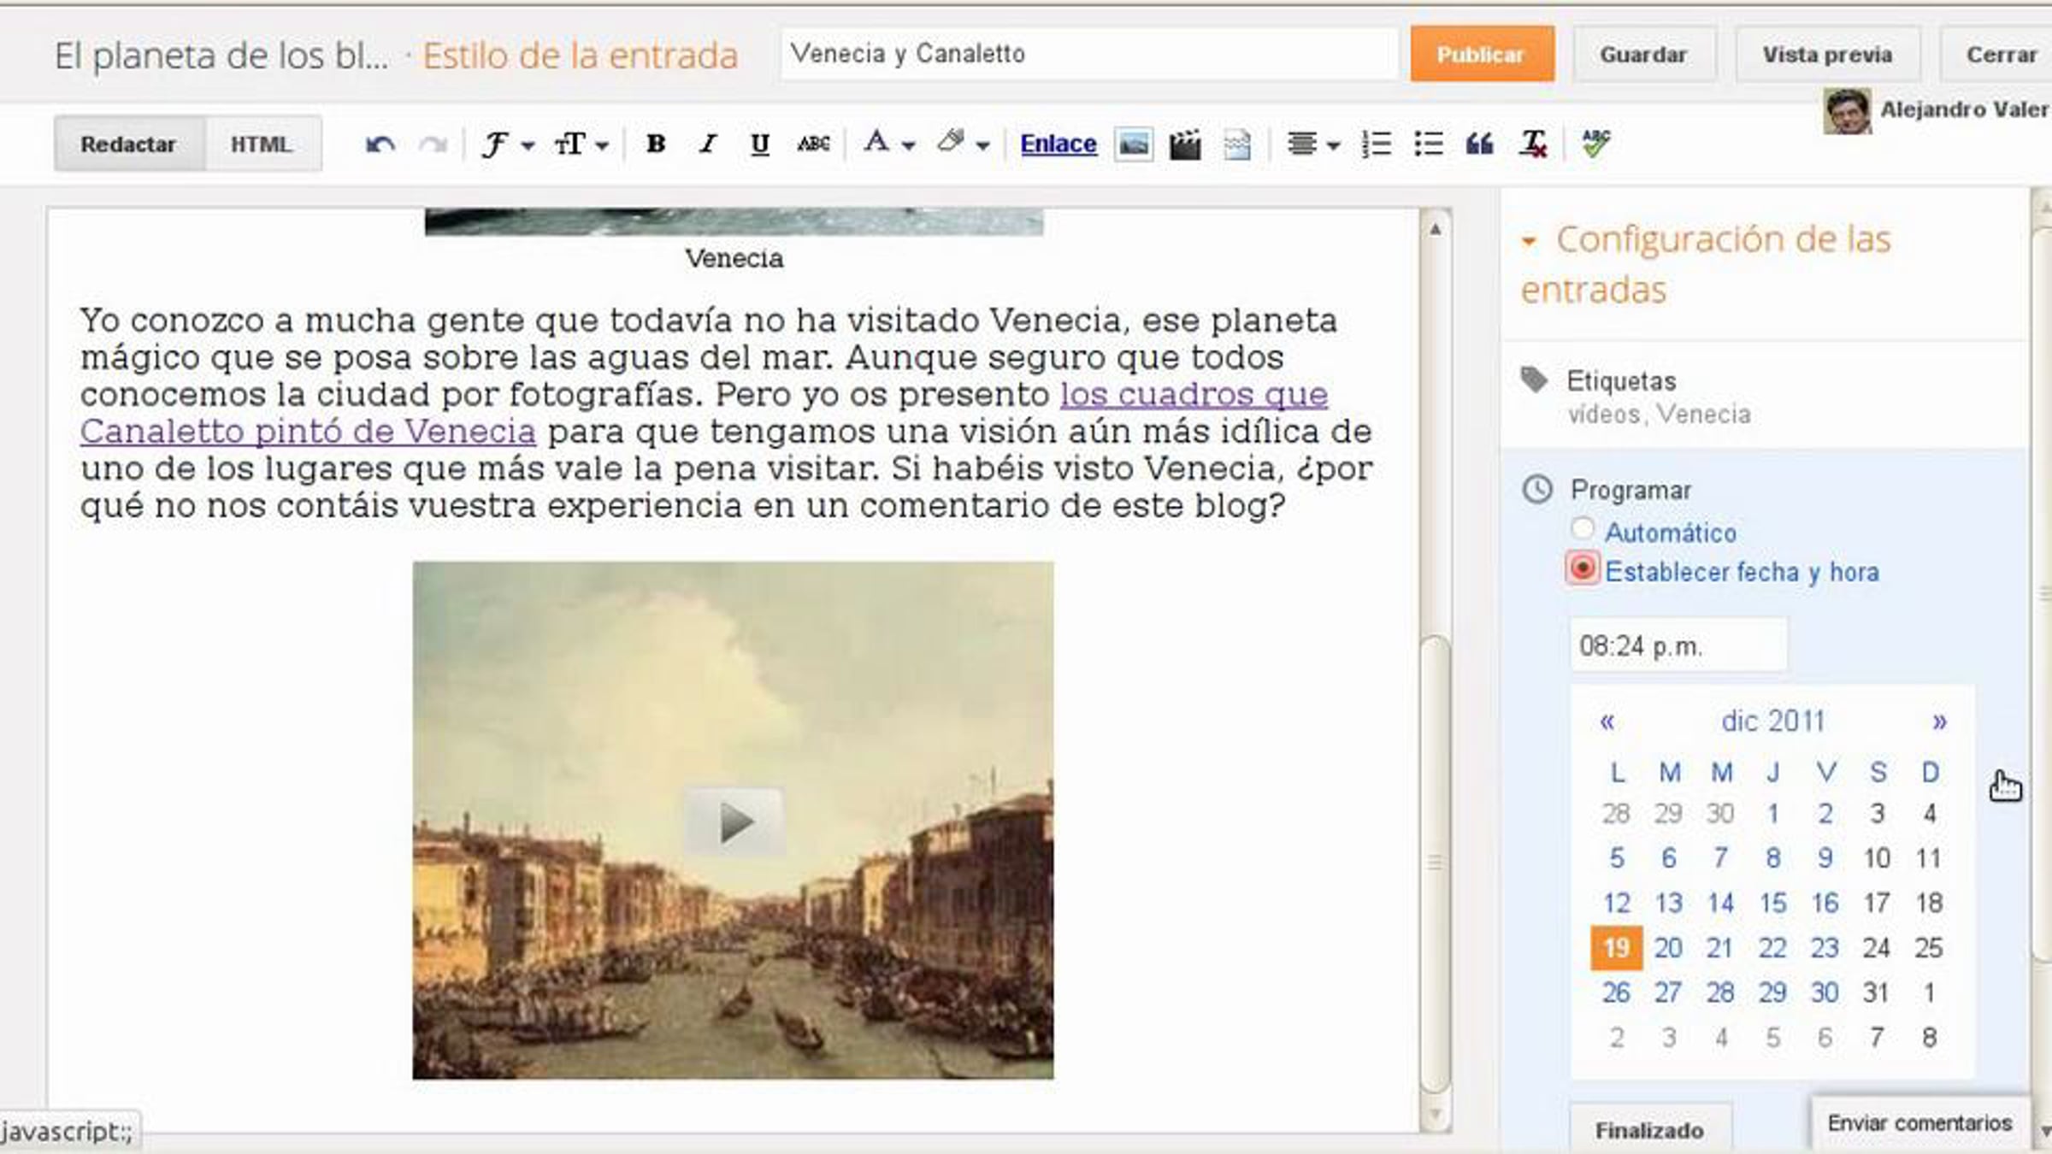Image resolution: width=2052 pixels, height=1154 pixels.
Task: Click the Enlace link button
Action: pyautogui.click(x=1058, y=144)
